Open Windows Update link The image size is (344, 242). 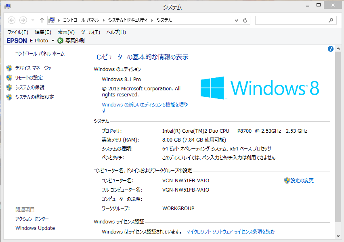pos(35,228)
